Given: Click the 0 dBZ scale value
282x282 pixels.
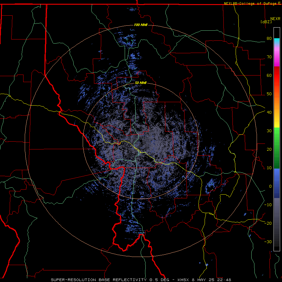Looking at the screenshot, I should tap(270, 186).
